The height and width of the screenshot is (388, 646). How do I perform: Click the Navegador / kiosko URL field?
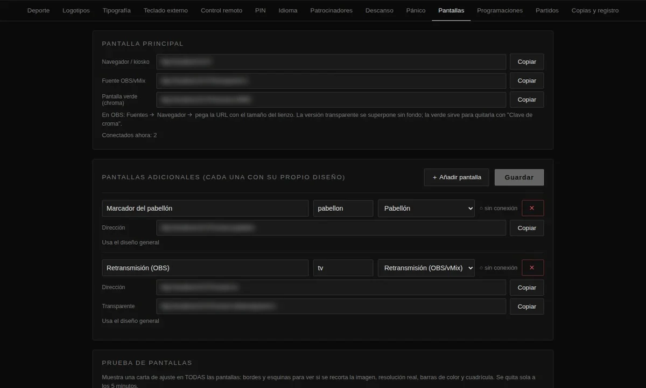331,61
